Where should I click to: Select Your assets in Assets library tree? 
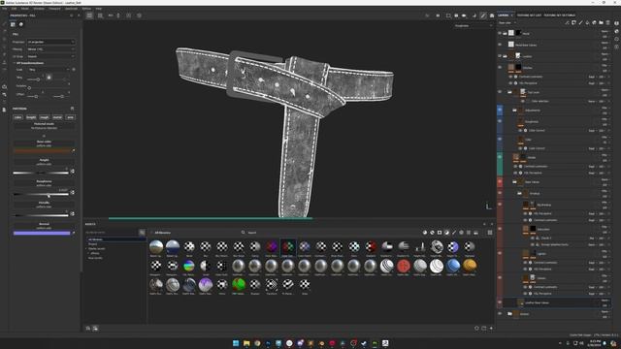(x=95, y=258)
